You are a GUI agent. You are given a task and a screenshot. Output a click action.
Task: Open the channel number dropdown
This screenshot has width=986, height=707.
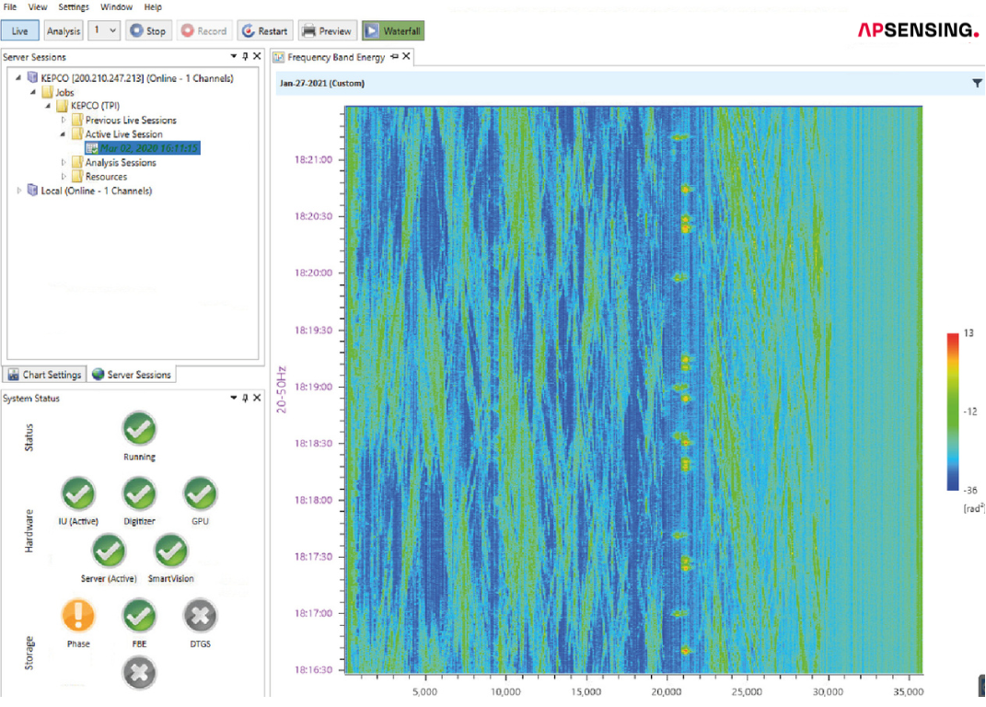click(104, 30)
